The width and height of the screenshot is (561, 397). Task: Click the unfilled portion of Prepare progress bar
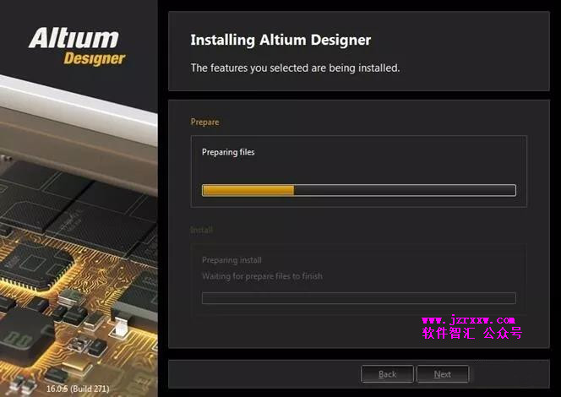point(405,190)
